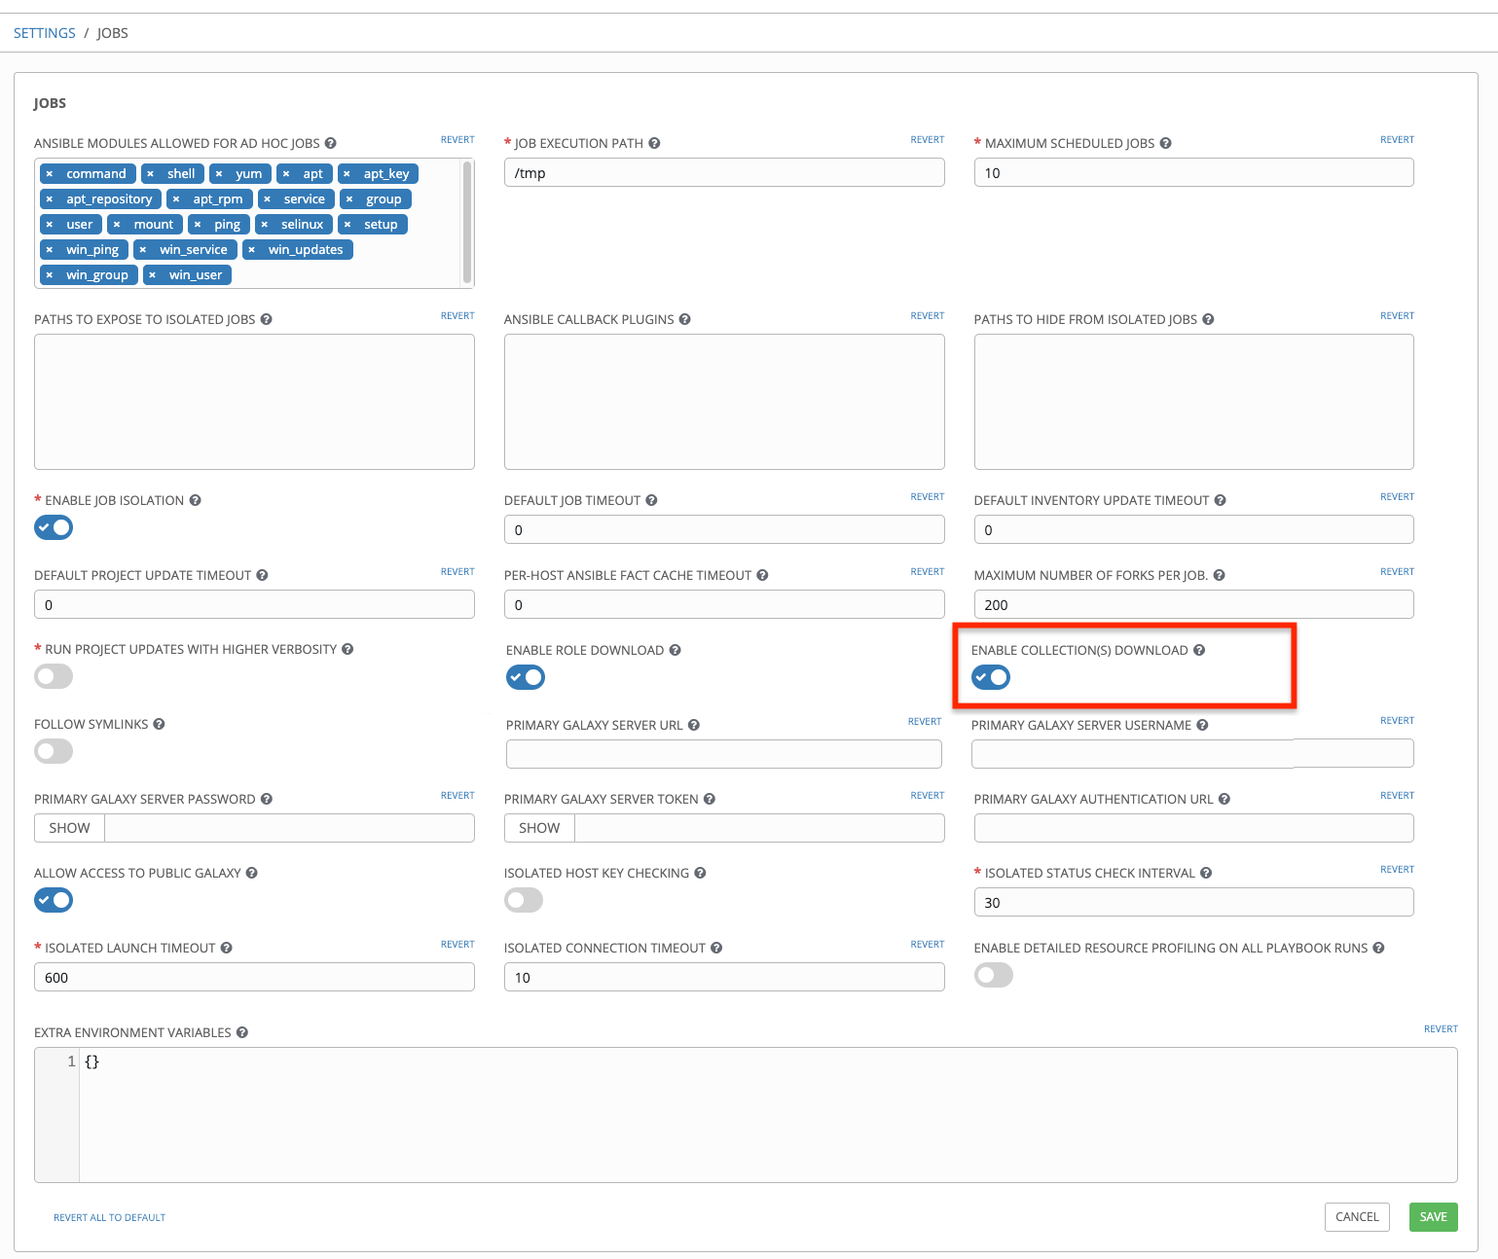Screen dimensions: 1498x1259
Task: Toggle Allow Access to Public Galaxy
Action: [x=54, y=900]
